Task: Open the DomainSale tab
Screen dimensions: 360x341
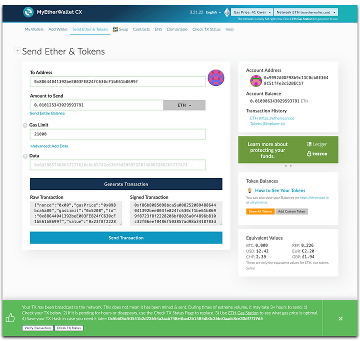Action: click(177, 29)
